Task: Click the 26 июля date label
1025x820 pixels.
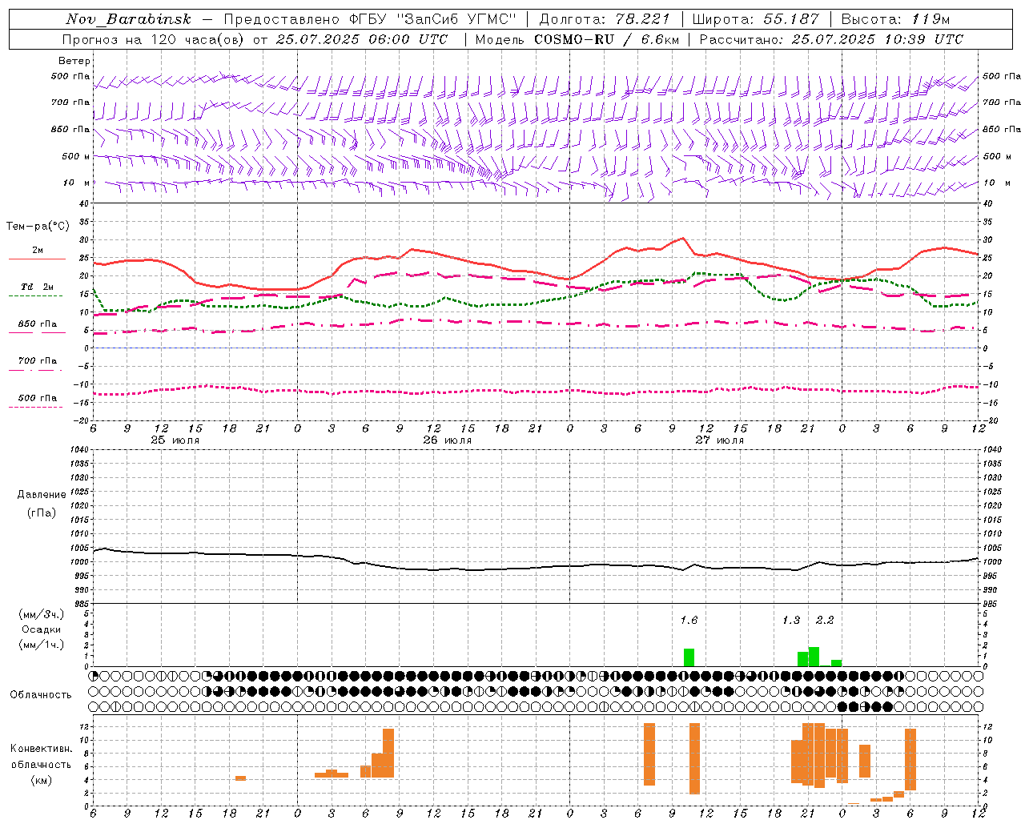Action: tap(448, 440)
